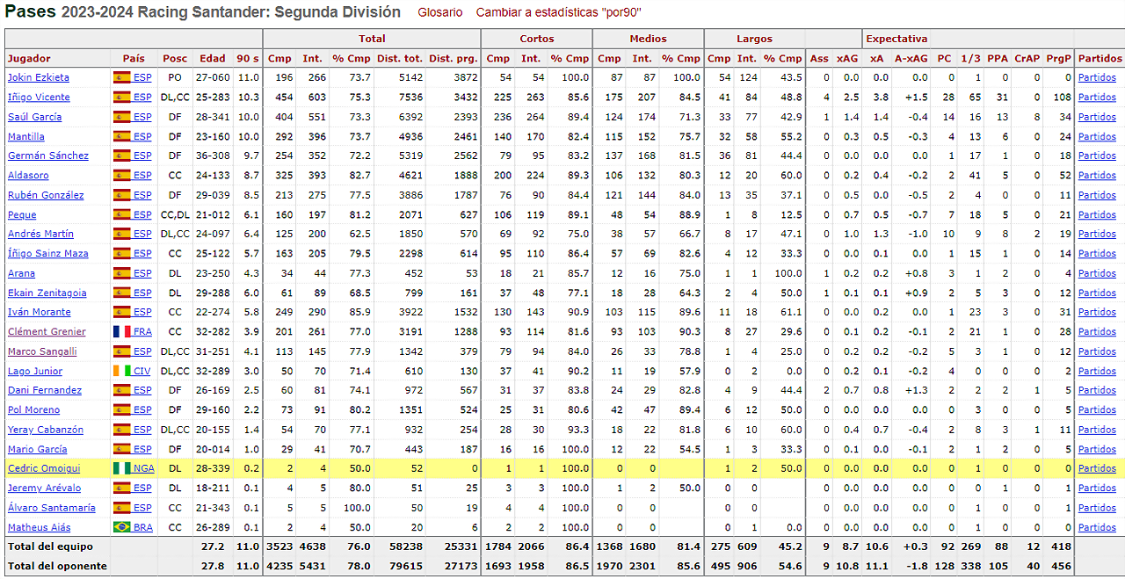1125x579 pixels.
Task: Switch to "por90" statistics link
Action: 559,12
